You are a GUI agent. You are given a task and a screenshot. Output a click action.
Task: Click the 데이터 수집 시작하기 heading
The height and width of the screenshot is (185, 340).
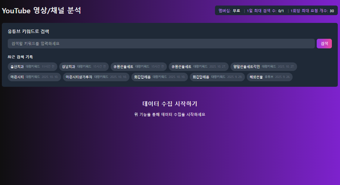tap(170, 104)
